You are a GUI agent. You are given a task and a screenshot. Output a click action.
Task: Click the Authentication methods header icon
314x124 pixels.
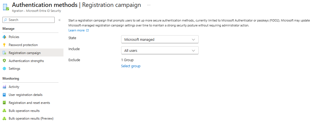(6, 7)
